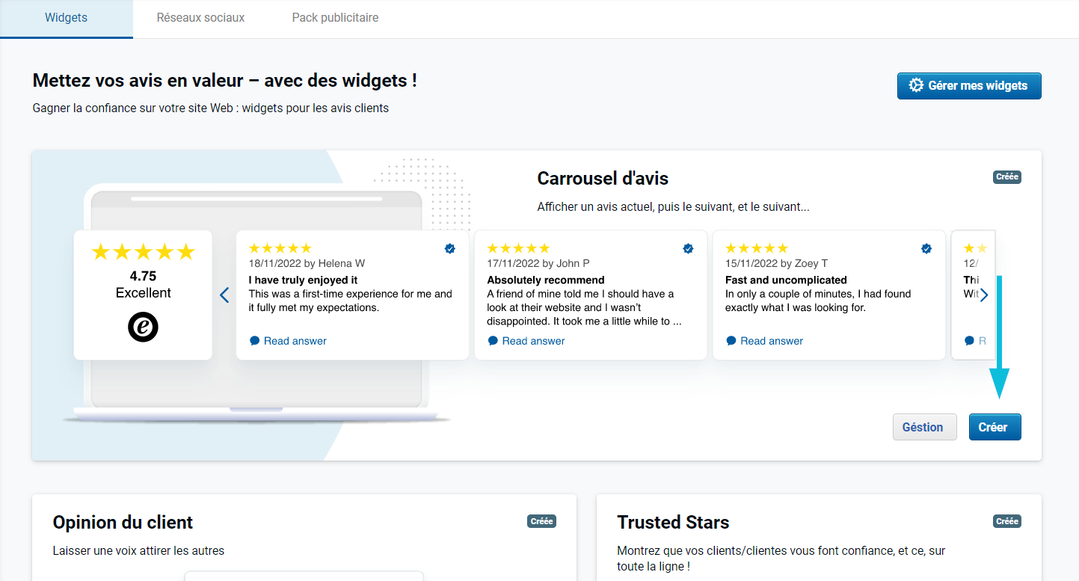Viewport: 1079px width, 581px height.
Task: Click the stars on Zoey T's review
Action: (x=757, y=248)
